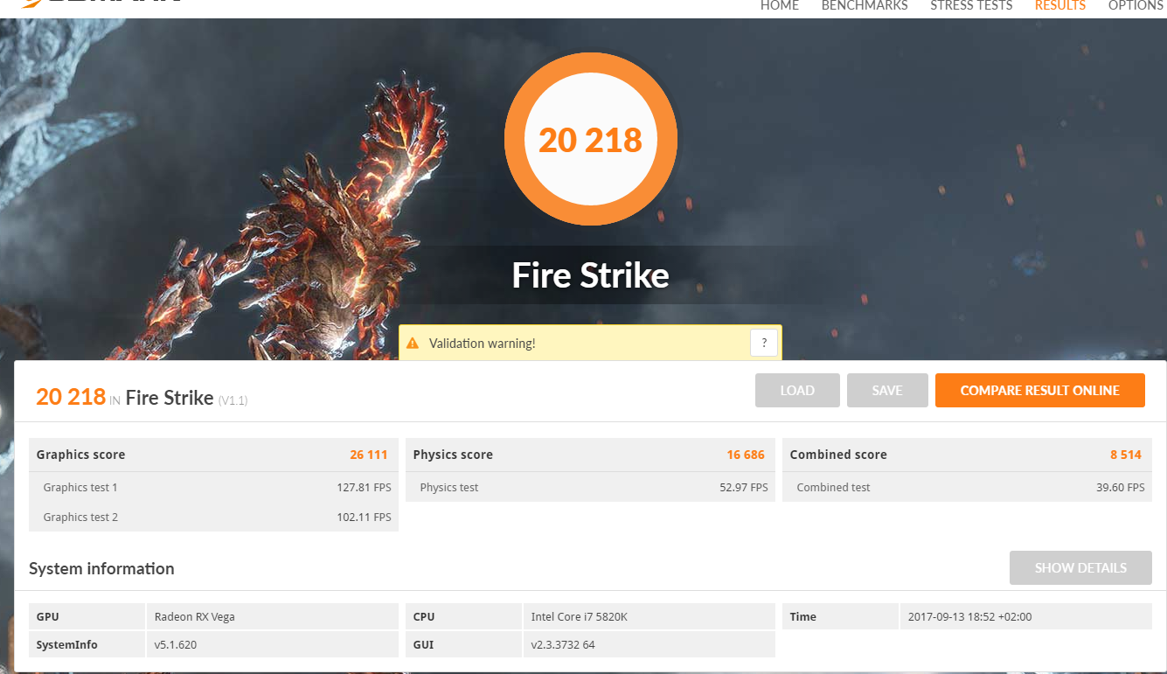
Task: Click the SystemInfo field label
Action: [67, 645]
